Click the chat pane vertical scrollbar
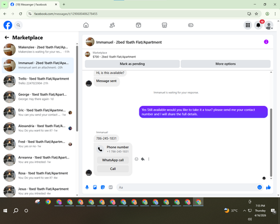 271,142
